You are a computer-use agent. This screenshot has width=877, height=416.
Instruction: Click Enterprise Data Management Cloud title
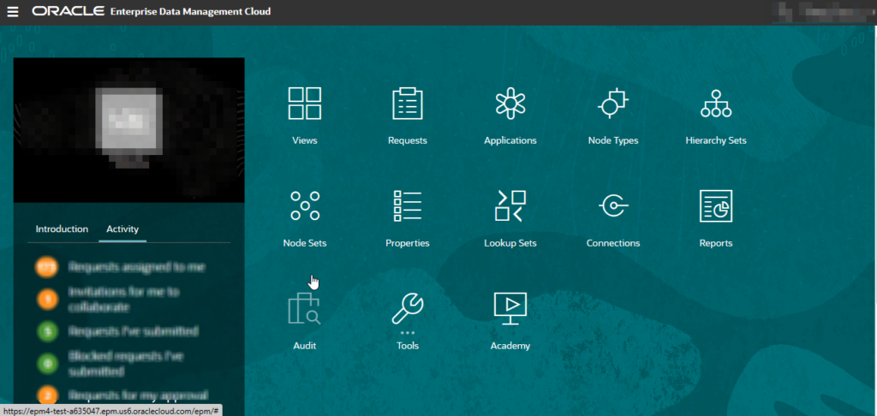[x=191, y=11]
